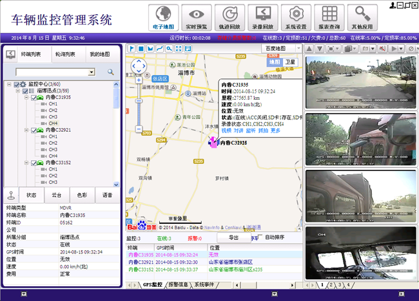Switch map to 地图 map view

(275, 62)
